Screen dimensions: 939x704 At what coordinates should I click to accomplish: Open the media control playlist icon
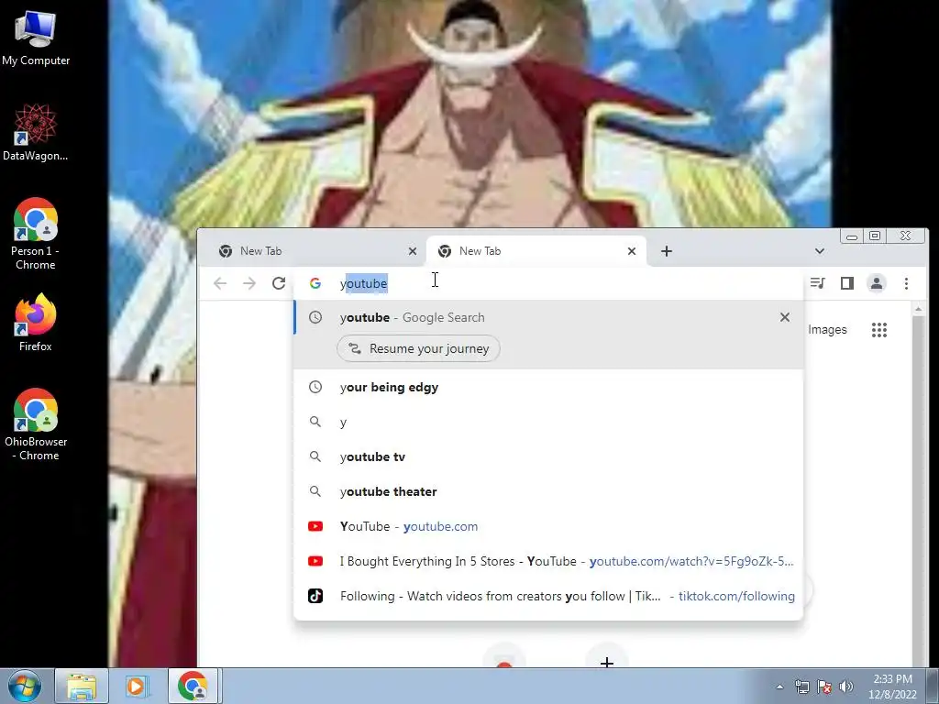coord(817,283)
